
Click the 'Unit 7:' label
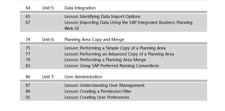tap(48, 77)
